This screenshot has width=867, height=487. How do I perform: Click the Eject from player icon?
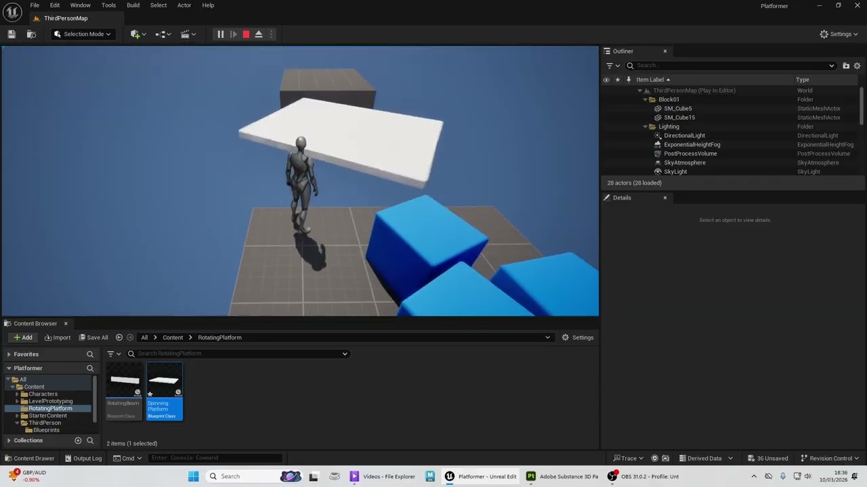259,34
